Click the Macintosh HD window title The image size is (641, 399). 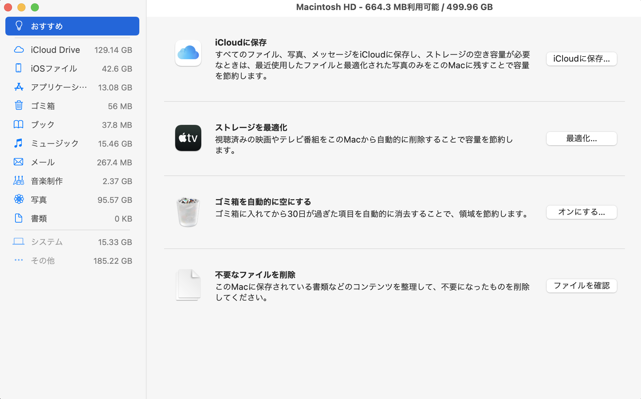point(395,7)
